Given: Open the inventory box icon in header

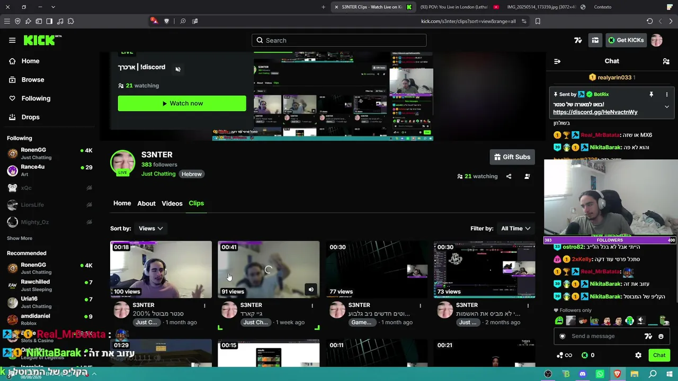Looking at the screenshot, I should 595,40.
